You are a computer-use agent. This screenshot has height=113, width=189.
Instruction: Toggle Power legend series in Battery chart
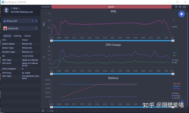[175, 93]
